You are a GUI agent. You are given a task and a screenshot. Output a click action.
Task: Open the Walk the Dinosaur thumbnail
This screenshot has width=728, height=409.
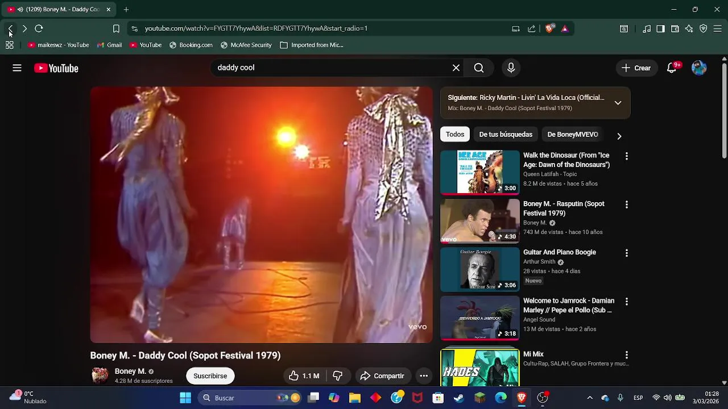[x=480, y=173]
